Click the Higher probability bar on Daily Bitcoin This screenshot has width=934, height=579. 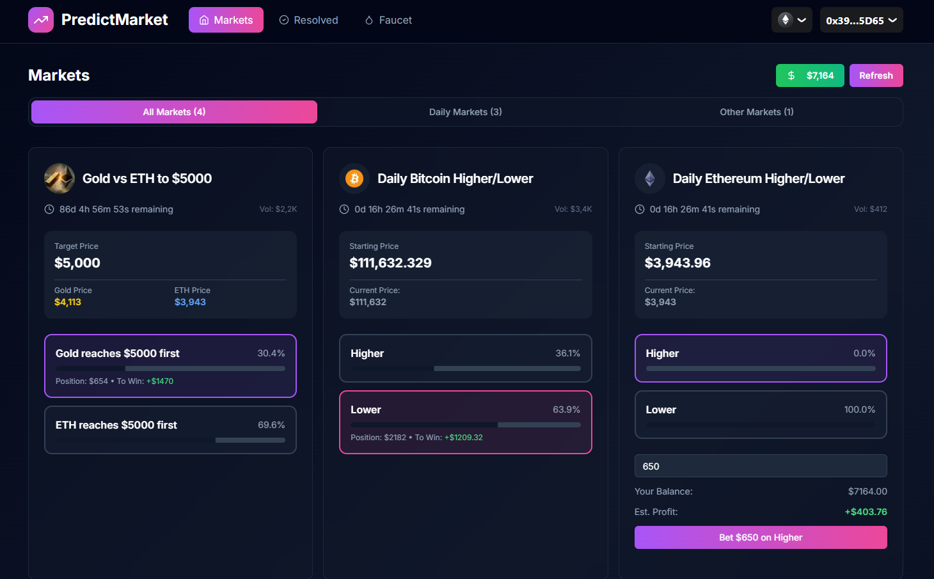click(465, 368)
